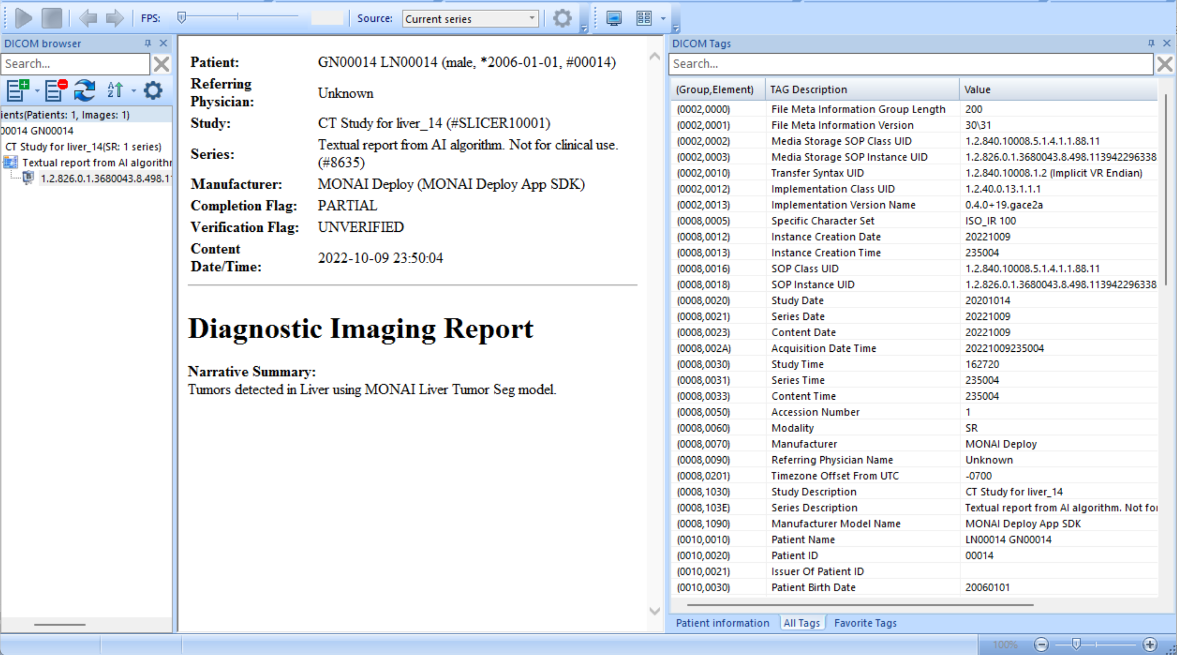Pin the DICOM browser panel
The image size is (1177, 655).
[x=148, y=43]
